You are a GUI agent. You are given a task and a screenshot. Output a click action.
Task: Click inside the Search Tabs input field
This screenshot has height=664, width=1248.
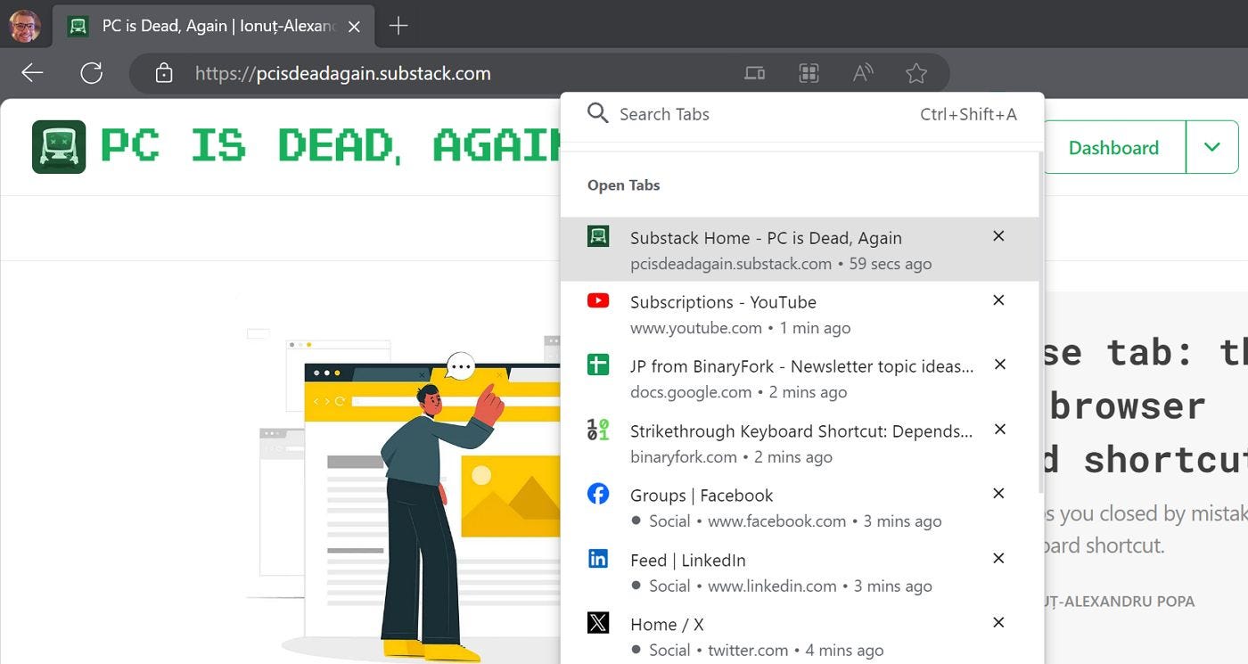pos(758,113)
